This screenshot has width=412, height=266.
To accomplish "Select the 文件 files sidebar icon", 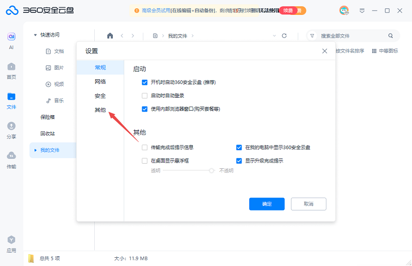I will [x=11, y=97].
